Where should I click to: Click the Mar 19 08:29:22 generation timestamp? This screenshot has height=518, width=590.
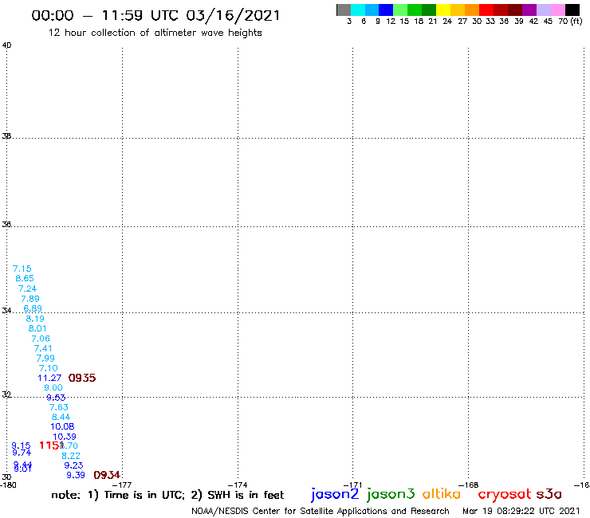521,512
